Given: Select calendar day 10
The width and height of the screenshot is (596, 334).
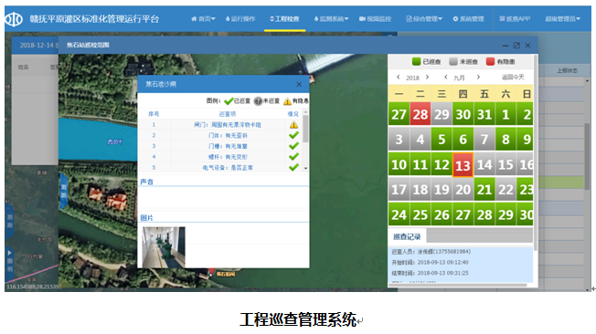Looking at the screenshot, I should (399, 164).
